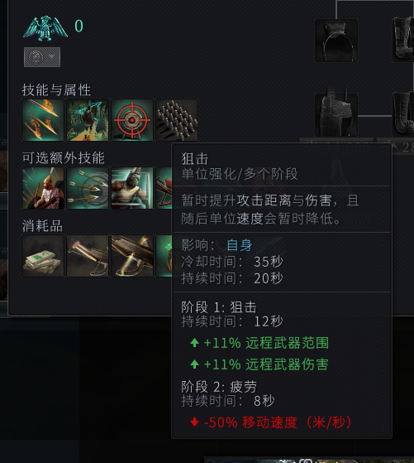Screen dimensions: 414x463
Task: Click the blue 自身 link in tooltip
Action: click(x=240, y=245)
